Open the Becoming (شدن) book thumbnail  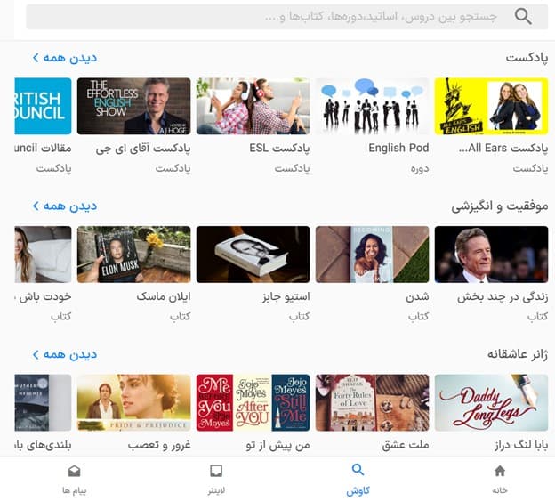click(x=372, y=255)
